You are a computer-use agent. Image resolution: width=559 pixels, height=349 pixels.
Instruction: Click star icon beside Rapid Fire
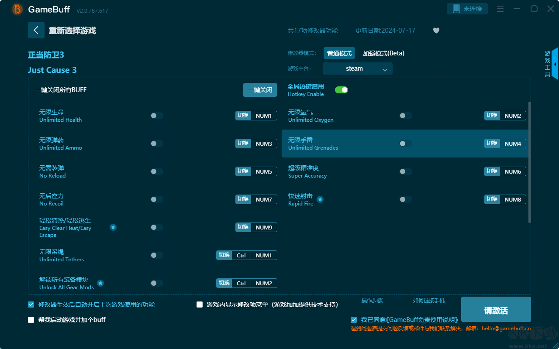tap(320, 199)
